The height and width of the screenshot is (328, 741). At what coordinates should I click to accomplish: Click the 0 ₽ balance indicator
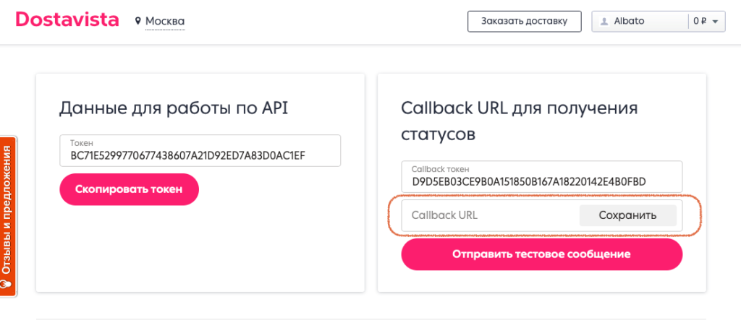point(699,22)
